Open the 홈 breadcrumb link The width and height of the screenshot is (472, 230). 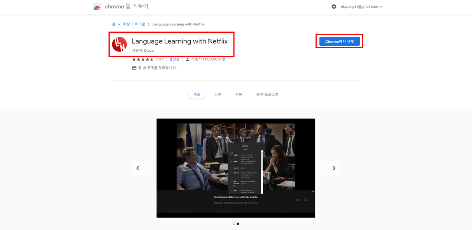click(x=114, y=24)
